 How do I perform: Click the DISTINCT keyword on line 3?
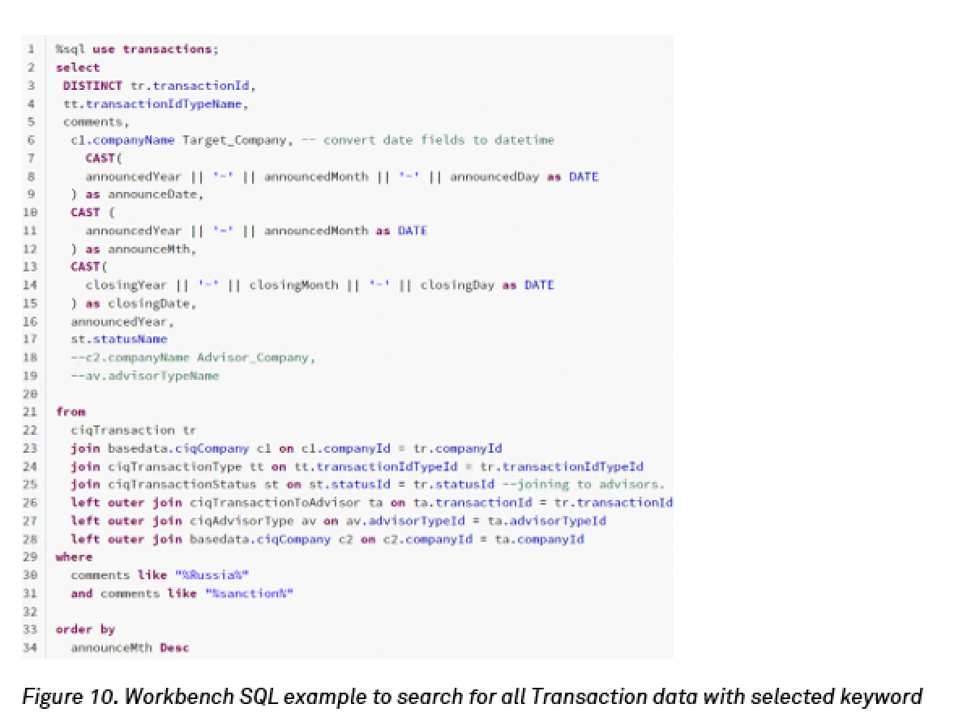point(92,86)
